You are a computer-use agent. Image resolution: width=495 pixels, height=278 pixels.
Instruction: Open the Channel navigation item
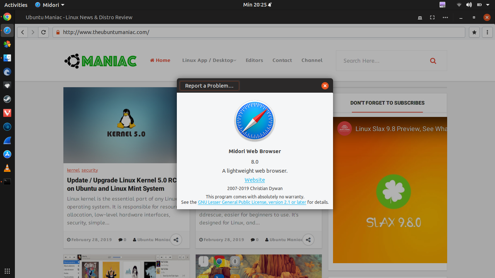(x=312, y=60)
